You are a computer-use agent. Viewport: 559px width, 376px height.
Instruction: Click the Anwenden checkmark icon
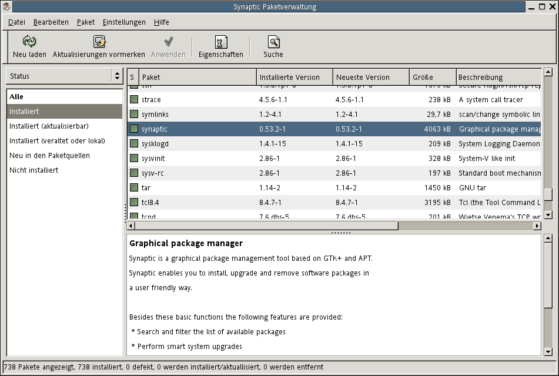[x=168, y=42]
